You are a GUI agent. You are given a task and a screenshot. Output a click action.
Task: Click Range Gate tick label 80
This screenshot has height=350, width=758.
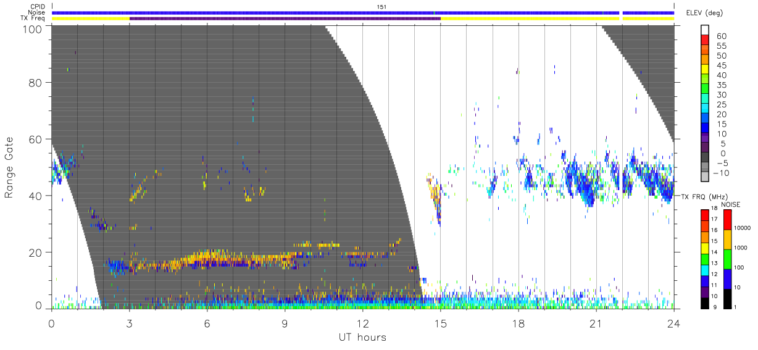pos(35,83)
